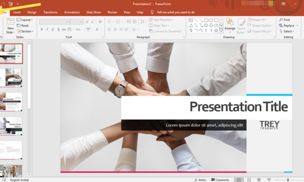Open the Arrange menu
Image resolution: width=304 pixels, height=182 pixels.
(230, 26)
